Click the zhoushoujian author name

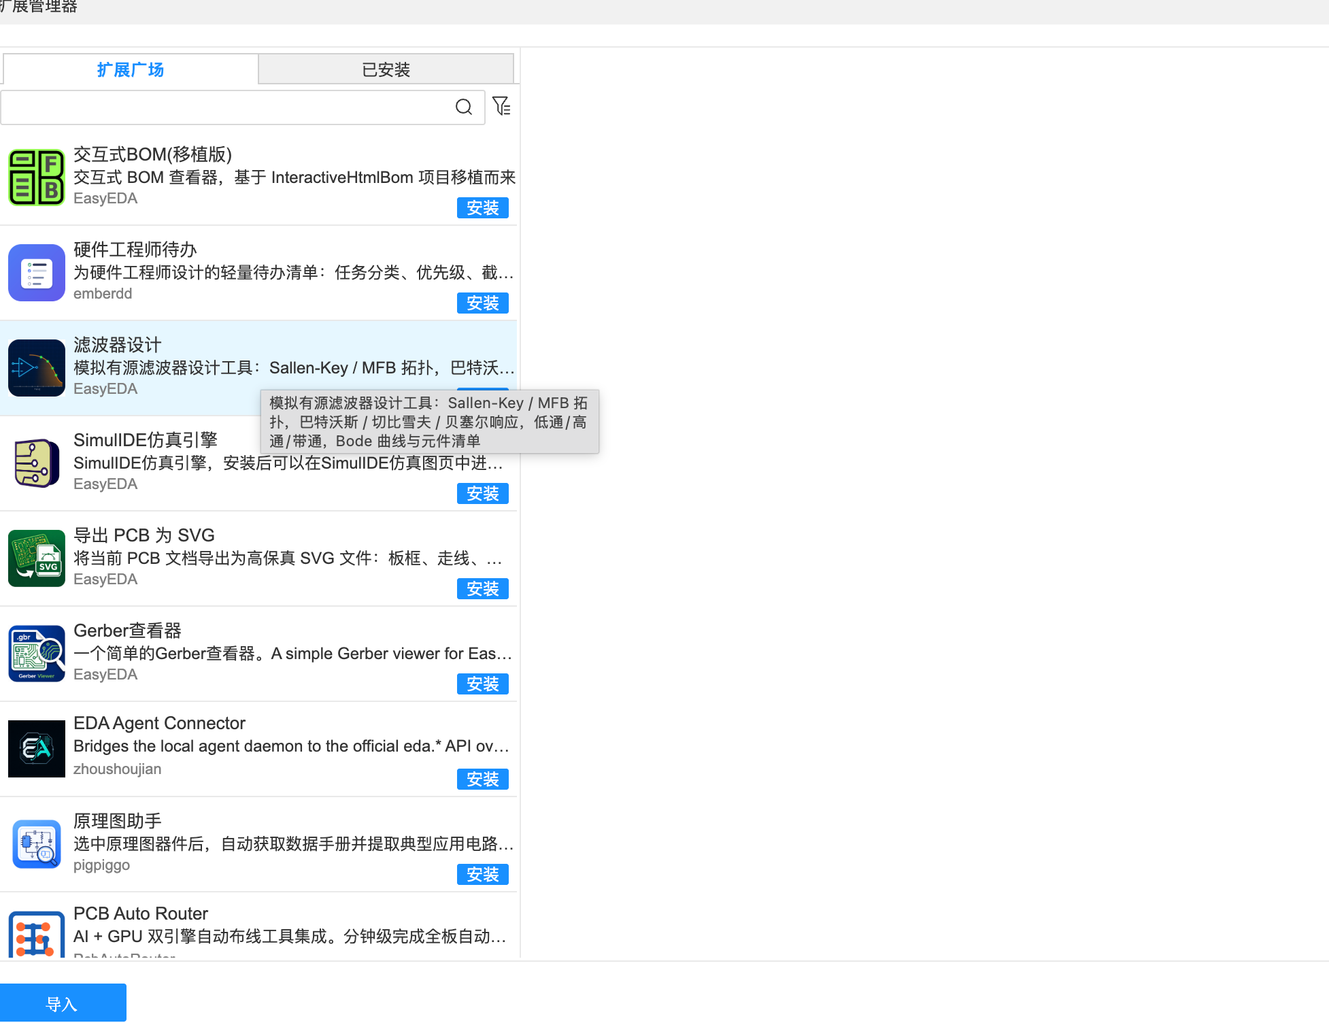click(x=118, y=769)
